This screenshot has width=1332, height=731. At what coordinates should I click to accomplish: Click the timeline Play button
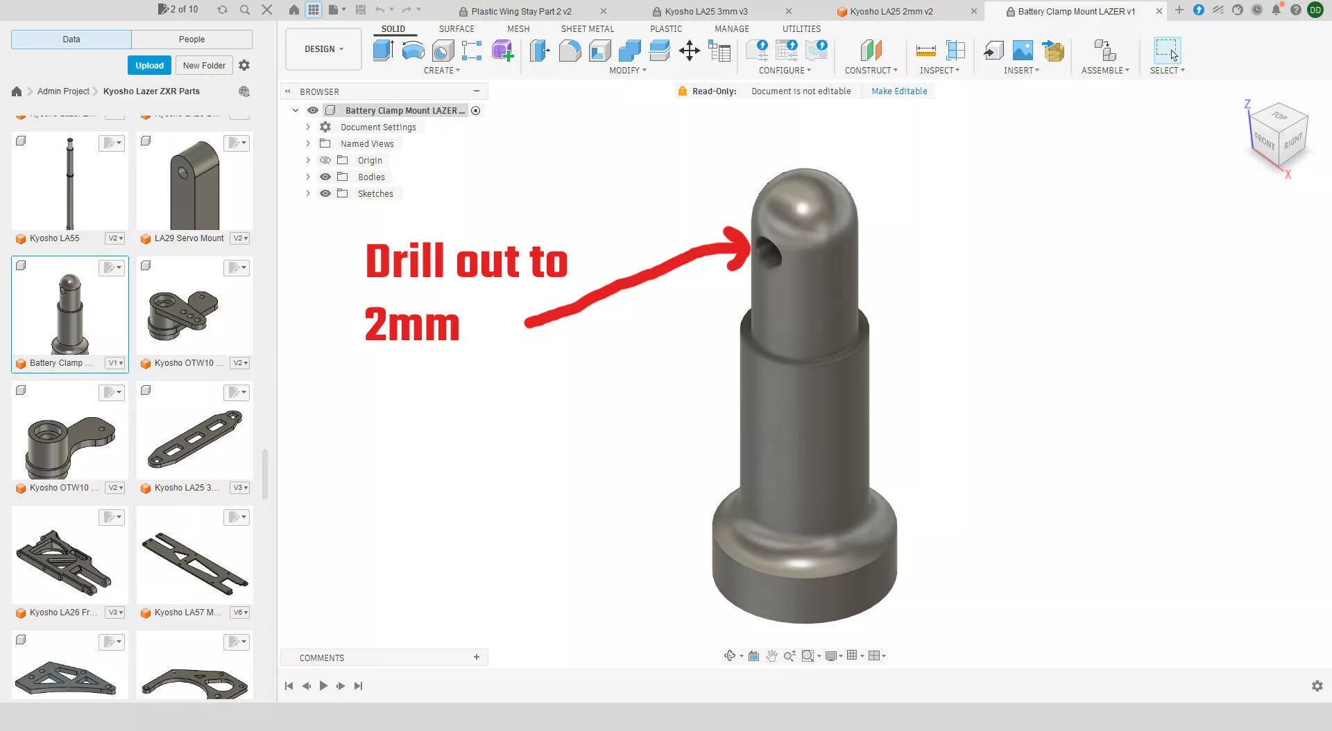[323, 685]
